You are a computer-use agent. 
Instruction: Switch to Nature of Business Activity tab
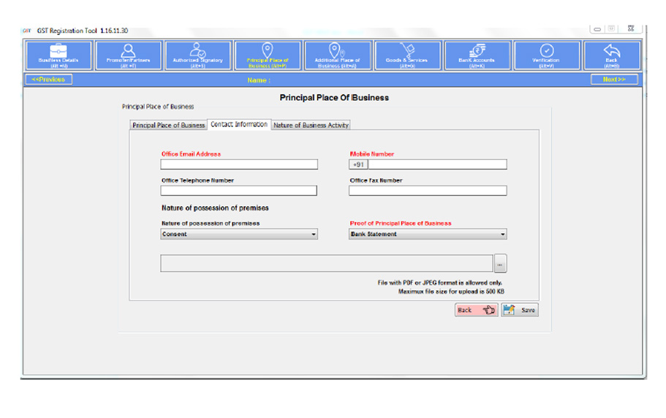click(311, 125)
